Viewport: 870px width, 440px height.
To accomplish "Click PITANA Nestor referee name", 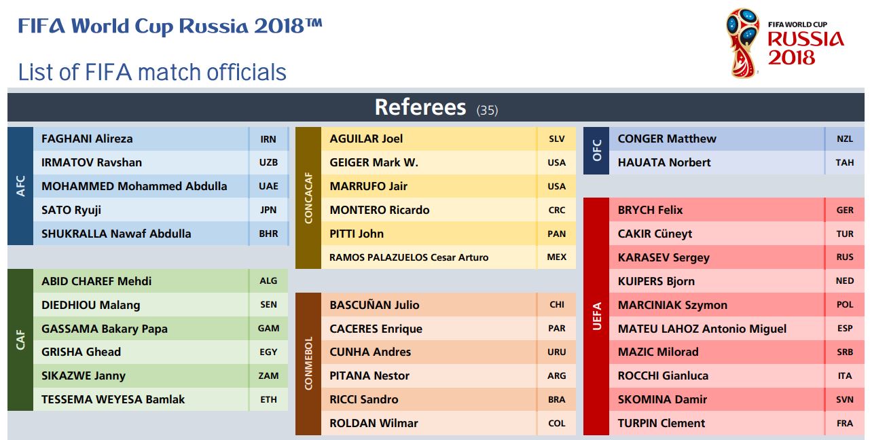I will click(369, 375).
